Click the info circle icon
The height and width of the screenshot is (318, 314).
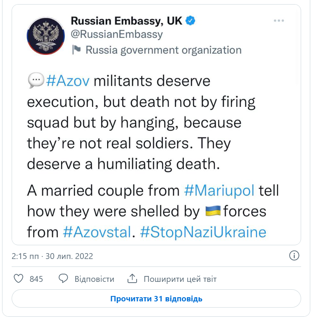[x=294, y=256]
